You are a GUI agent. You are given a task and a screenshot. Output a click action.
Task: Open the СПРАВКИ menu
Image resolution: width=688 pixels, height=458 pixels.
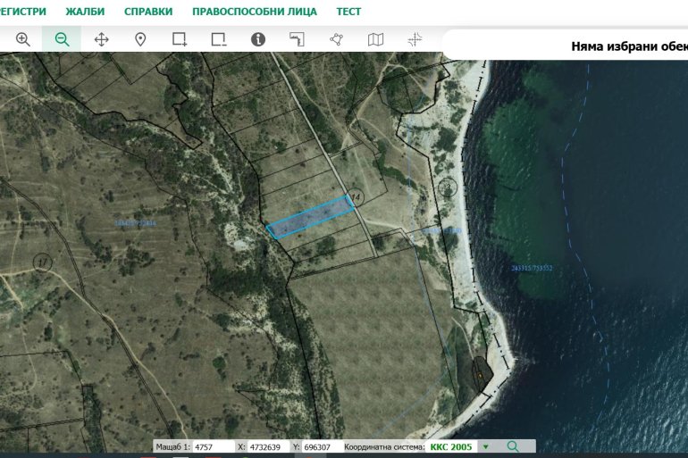coord(148,12)
